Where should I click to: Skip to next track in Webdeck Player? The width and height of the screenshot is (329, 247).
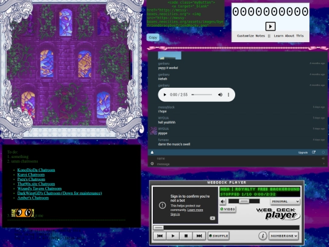pyautogui.click(x=199, y=236)
